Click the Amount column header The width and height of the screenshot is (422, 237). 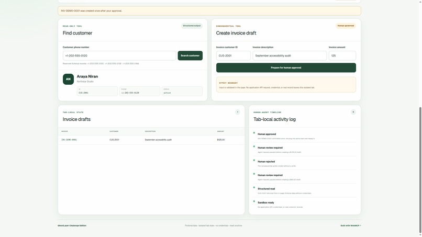coord(220,131)
